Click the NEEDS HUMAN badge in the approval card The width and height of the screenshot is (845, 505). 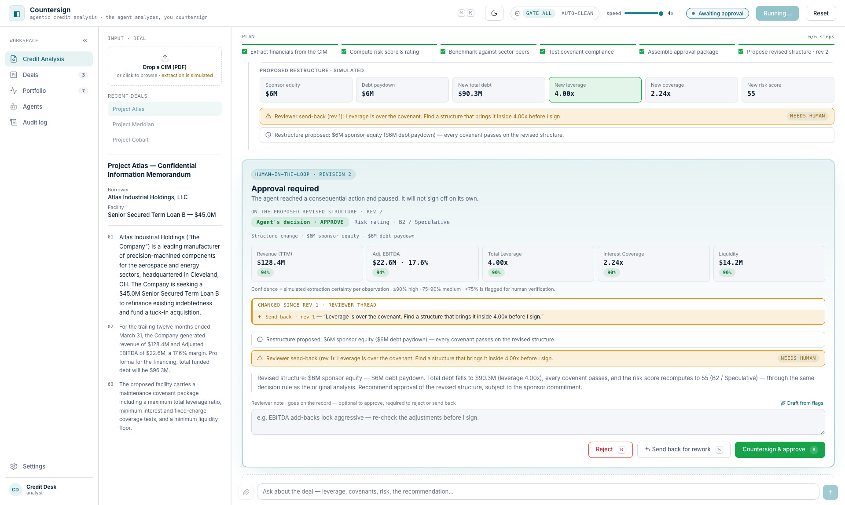(798, 359)
